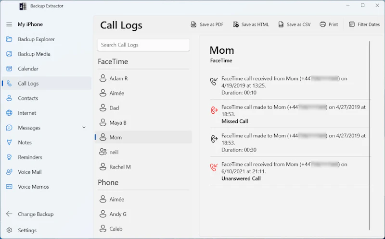Click the printer icon

pyautogui.click(x=323, y=24)
